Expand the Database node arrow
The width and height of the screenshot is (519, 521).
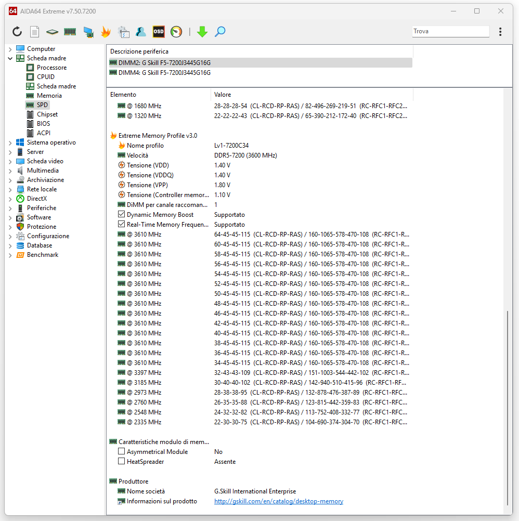pyautogui.click(x=10, y=246)
